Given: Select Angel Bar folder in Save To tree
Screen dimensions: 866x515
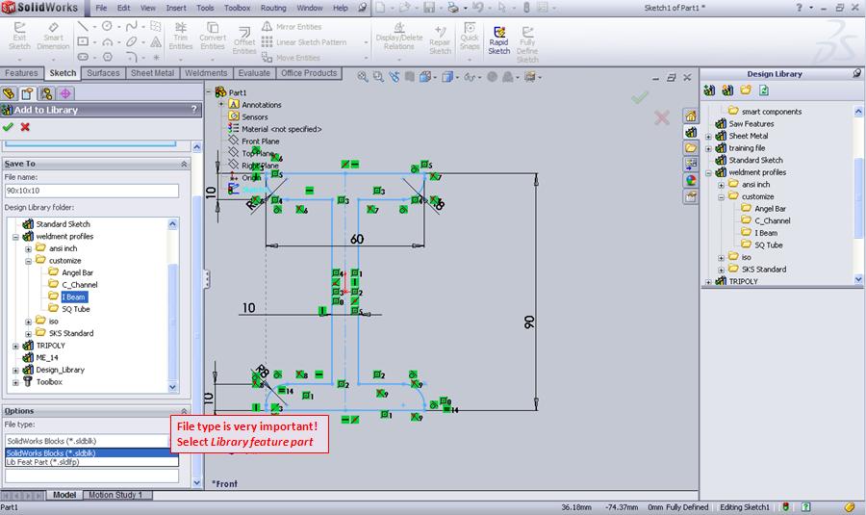Looking at the screenshot, I should tap(77, 273).
